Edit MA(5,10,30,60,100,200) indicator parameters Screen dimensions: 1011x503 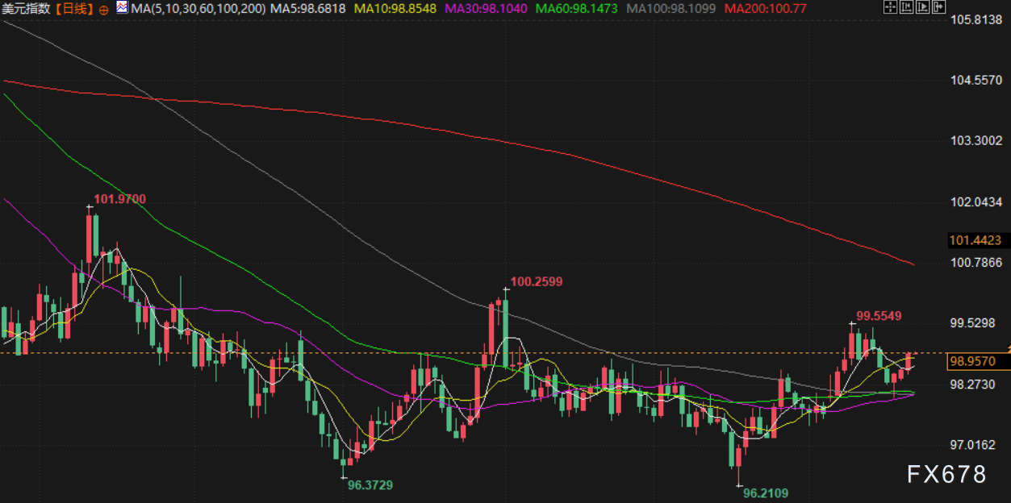(198, 9)
